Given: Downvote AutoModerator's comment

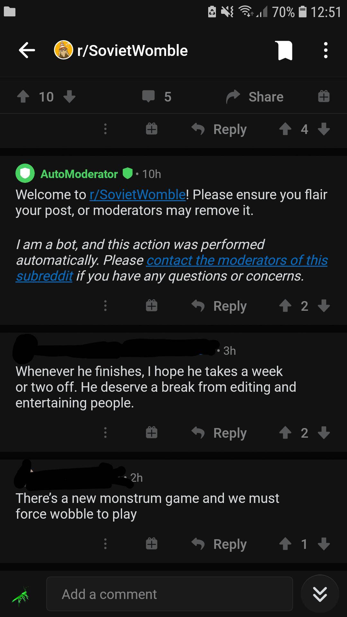Looking at the screenshot, I should point(323,306).
